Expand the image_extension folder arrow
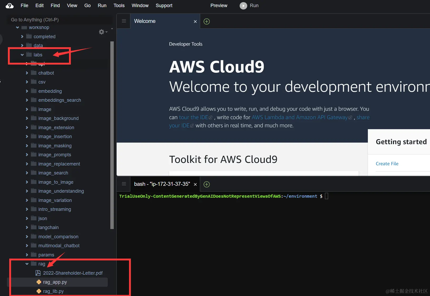Screen dimensions: 430x296 click(27, 128)
